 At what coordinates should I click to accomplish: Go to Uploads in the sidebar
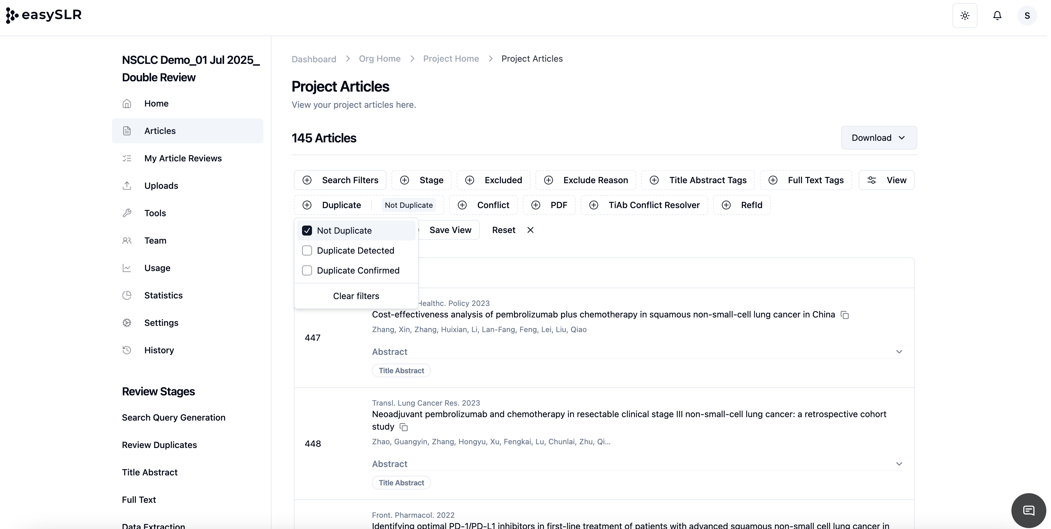click(x=161, y=186)
